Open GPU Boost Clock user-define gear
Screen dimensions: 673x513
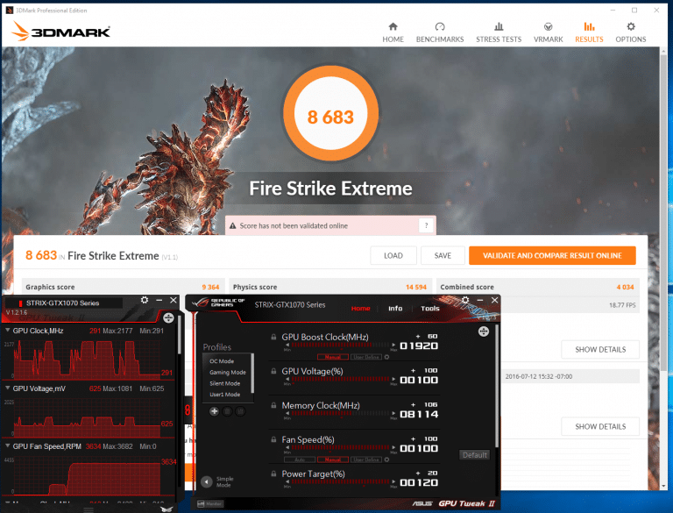tap(386, 357)
